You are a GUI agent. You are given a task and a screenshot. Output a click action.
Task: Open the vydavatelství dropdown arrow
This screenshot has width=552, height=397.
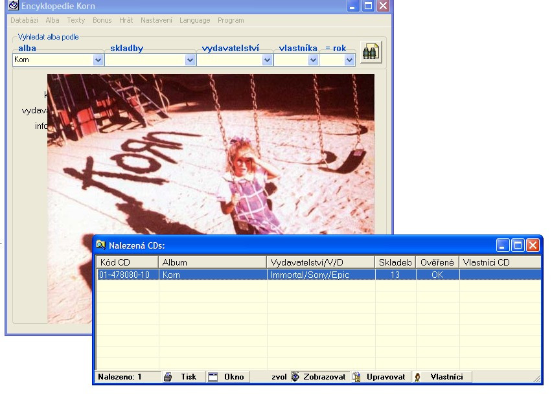pos(267,60)
